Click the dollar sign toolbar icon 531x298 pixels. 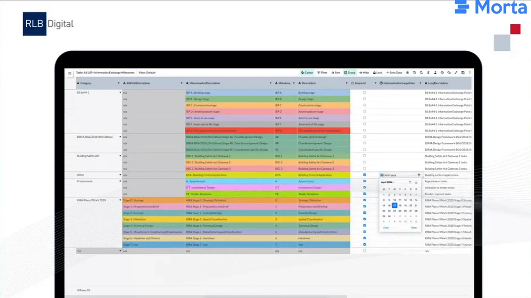428,73
